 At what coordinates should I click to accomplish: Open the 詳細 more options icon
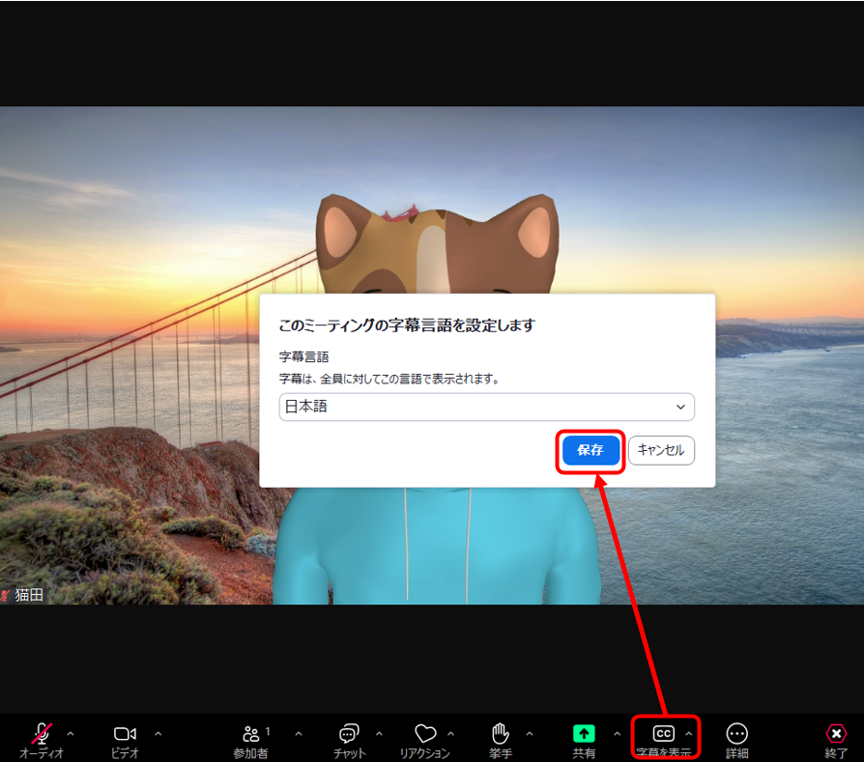(x=736, y=733)
